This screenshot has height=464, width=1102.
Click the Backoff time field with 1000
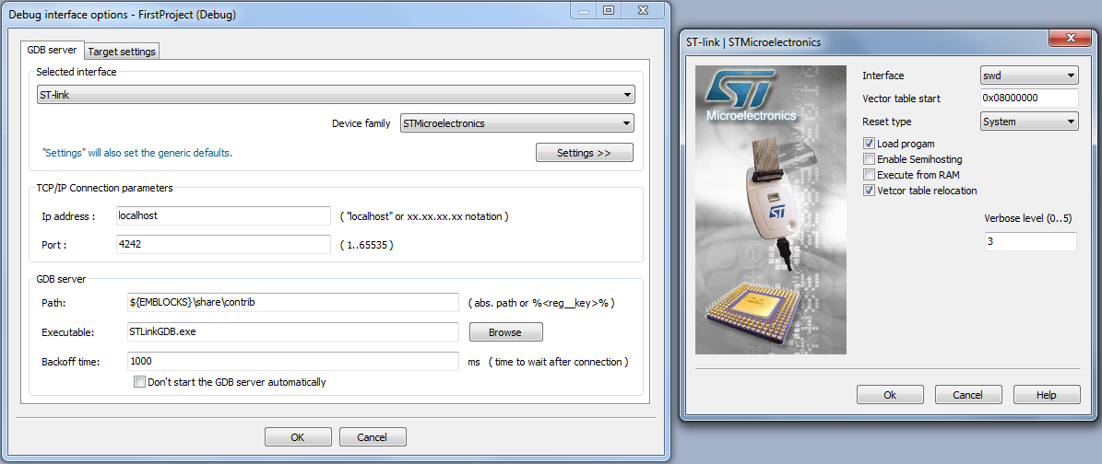293,362
